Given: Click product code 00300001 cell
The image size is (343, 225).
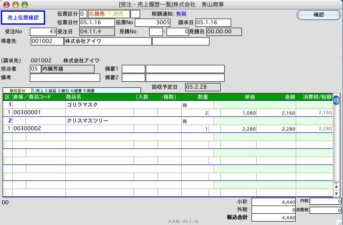Looking at the screenshot, I should pyautogui.click(x=38, y=112).
